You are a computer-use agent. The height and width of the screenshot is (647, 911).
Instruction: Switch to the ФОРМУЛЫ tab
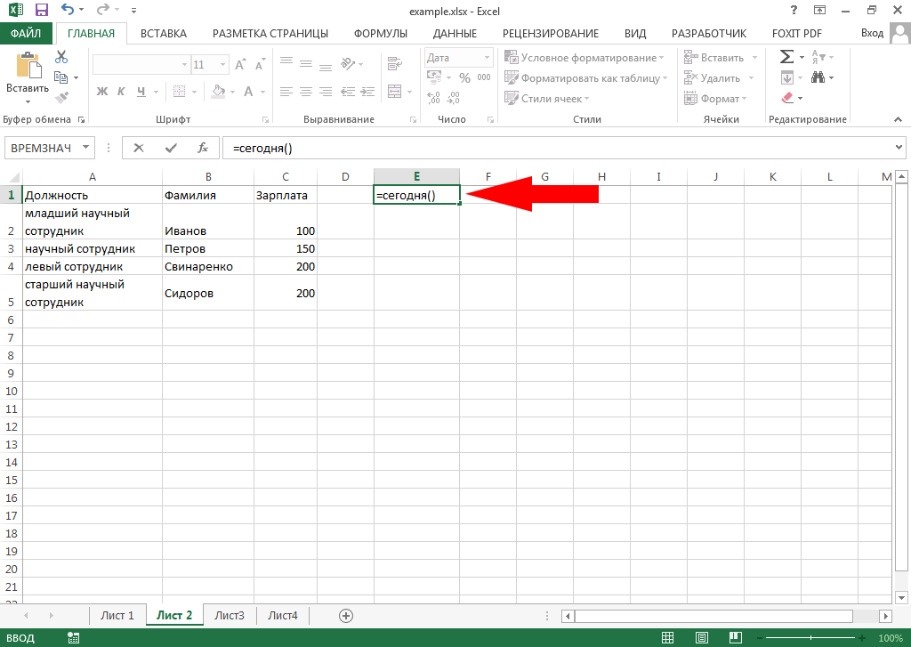pos(381,33)
